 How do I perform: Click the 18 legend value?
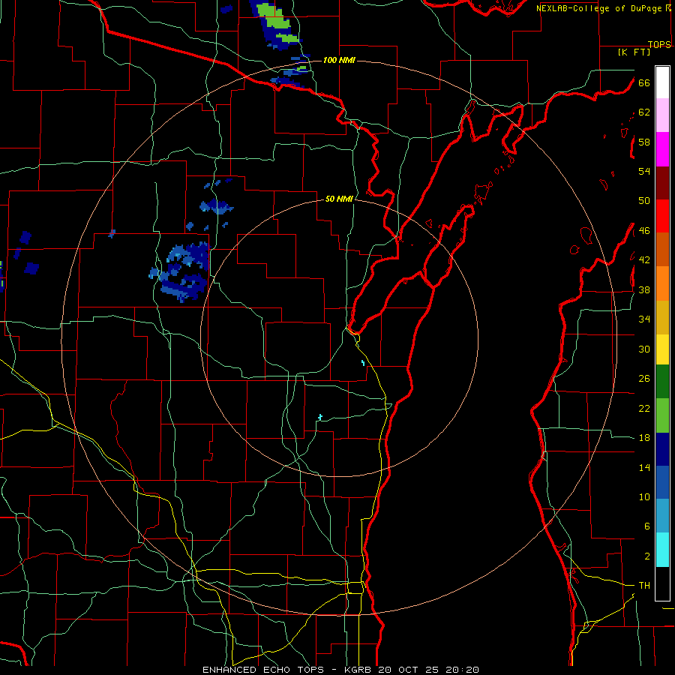pyautogui.click(x=644, y=438)
